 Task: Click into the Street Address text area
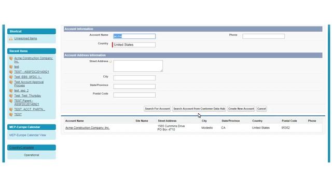coord(138,66)
